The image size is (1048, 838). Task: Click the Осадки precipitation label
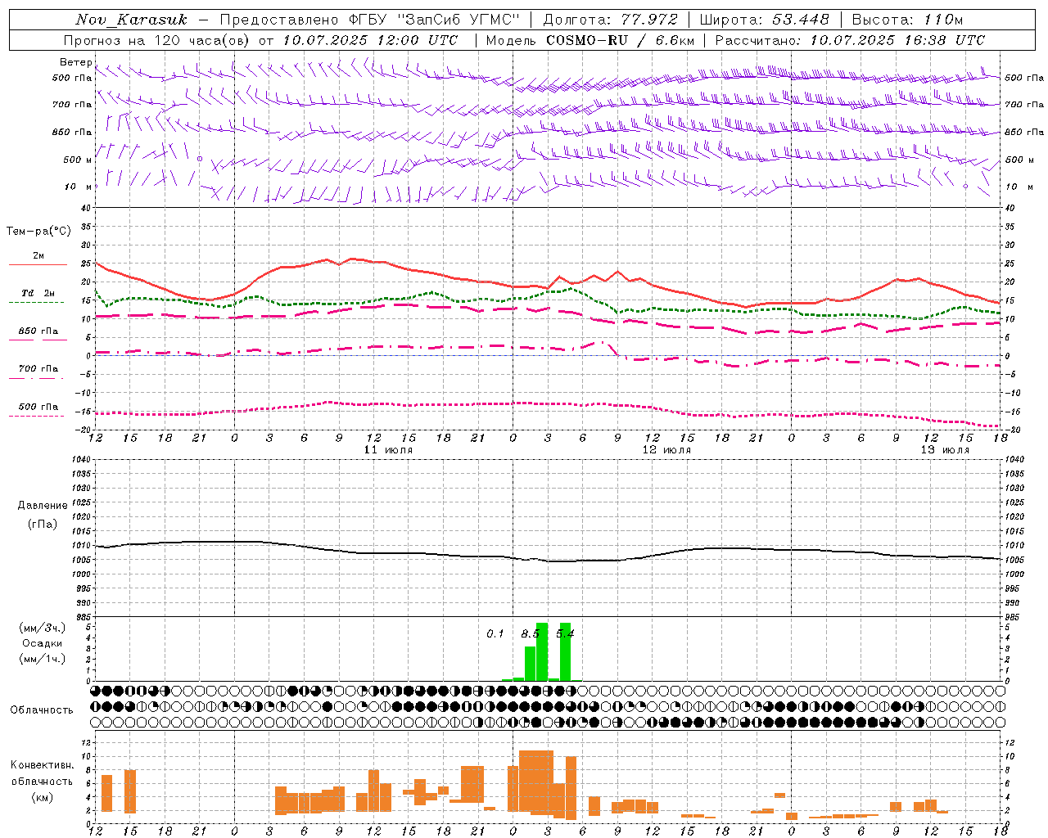(42, 643)
